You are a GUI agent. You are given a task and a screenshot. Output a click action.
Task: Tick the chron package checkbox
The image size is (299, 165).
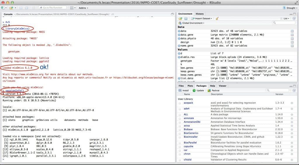(x=180, y=154)
